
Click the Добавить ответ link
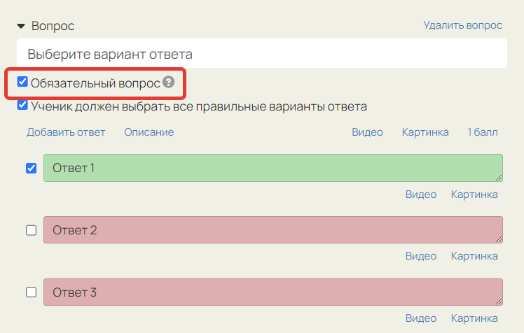point(66,132)
